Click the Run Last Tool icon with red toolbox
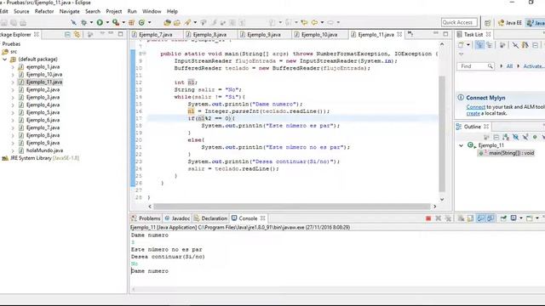Screen dimensions: 545x306 coord(116,23)
